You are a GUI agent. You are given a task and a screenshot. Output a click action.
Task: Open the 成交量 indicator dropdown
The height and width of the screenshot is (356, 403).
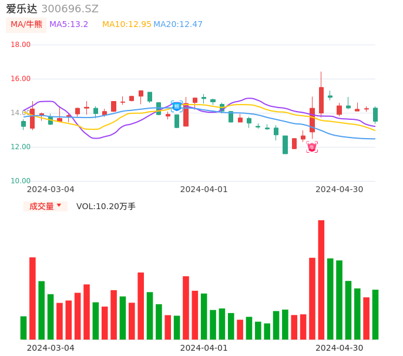42,206
